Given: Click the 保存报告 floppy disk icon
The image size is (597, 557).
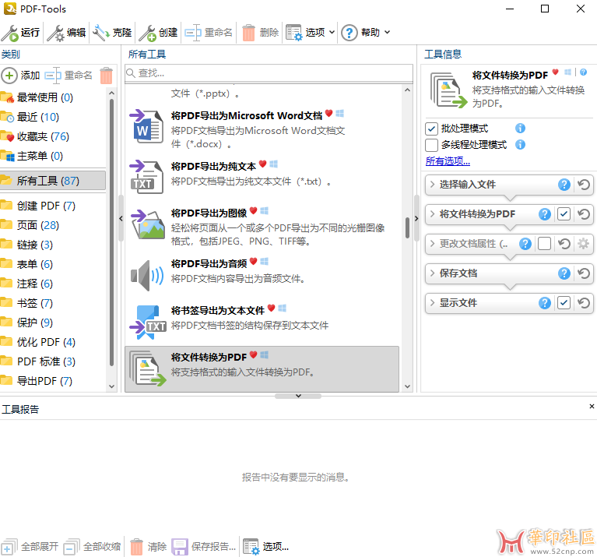Looking at the screenshot, I should 180,547.
